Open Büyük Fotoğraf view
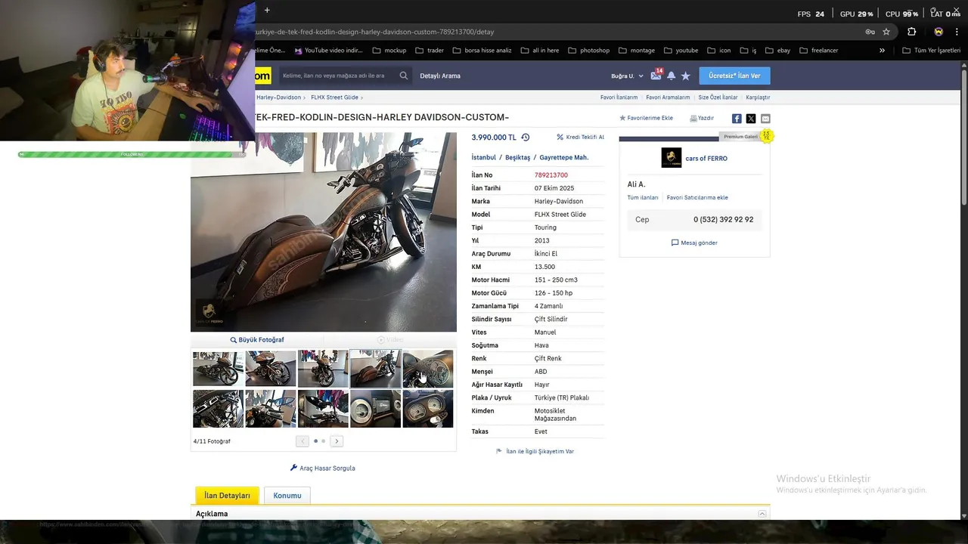968x544 pixels. (x=257, y=340)
